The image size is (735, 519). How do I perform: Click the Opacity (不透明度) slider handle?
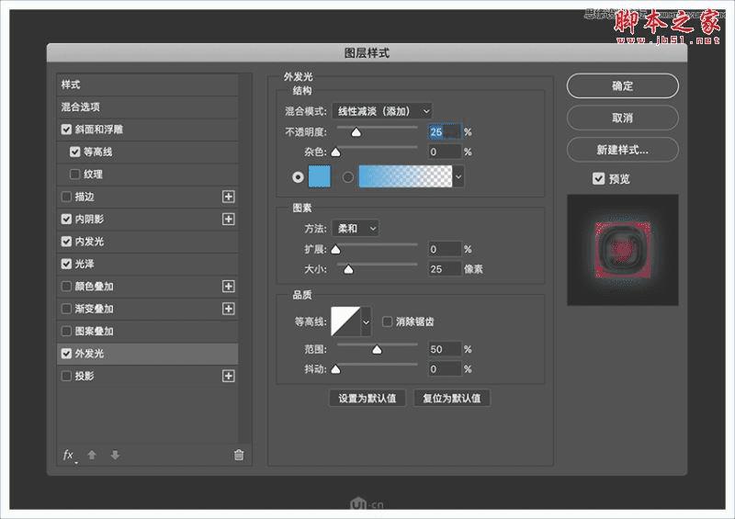[356, 132]
